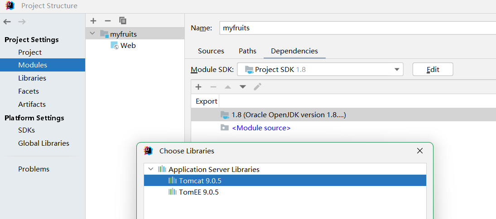Viewport: 496px width, 219px height.
Task: Go back with the left arrow
Action: [x=7, y=21]
